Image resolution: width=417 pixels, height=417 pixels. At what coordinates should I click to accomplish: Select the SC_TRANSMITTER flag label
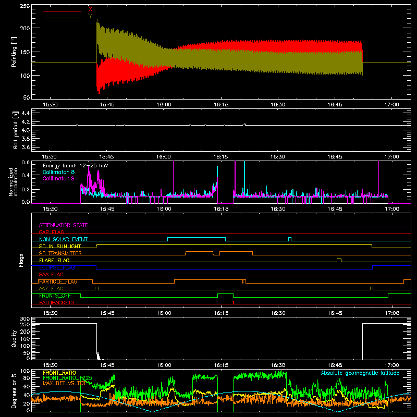click(x=60, y=253)
